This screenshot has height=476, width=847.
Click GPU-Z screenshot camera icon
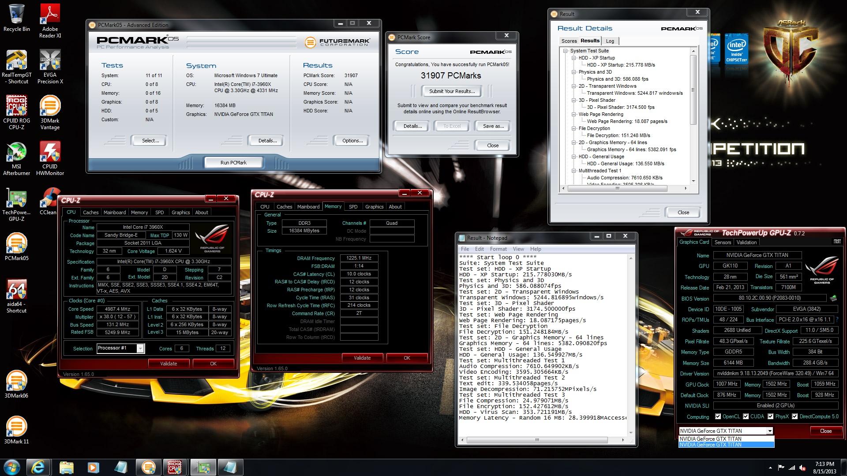tap(837, 242)
